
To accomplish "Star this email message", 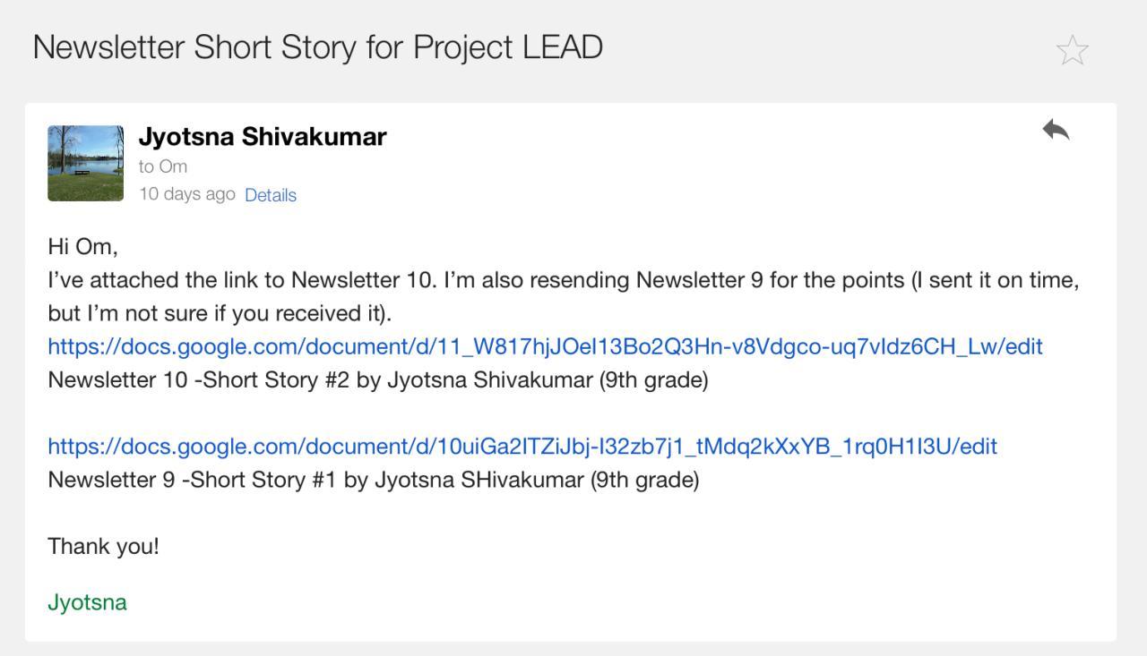I will tap(1072, 50).
